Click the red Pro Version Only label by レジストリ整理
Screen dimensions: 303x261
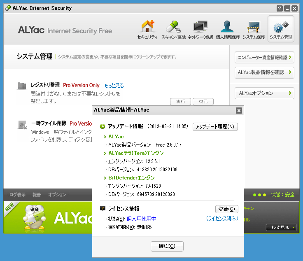[81, 85]
